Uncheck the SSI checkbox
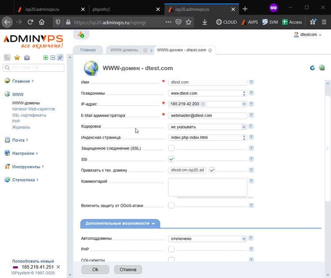Image resolution: width=331 pixels, height=278 pixels. pyautogui.click(x=171, y=159)
